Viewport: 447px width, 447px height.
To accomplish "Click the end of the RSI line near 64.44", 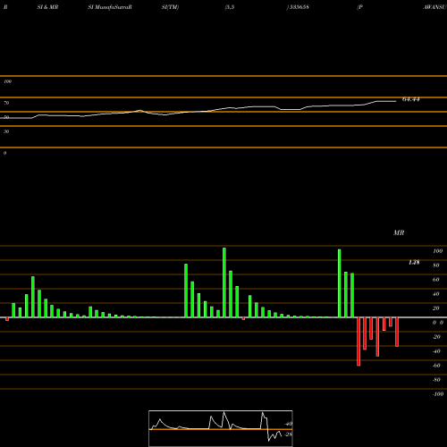I will (395, 101).
